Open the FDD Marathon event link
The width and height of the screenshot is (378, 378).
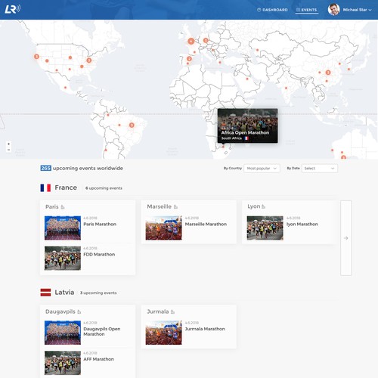click(x=99, y=254)
